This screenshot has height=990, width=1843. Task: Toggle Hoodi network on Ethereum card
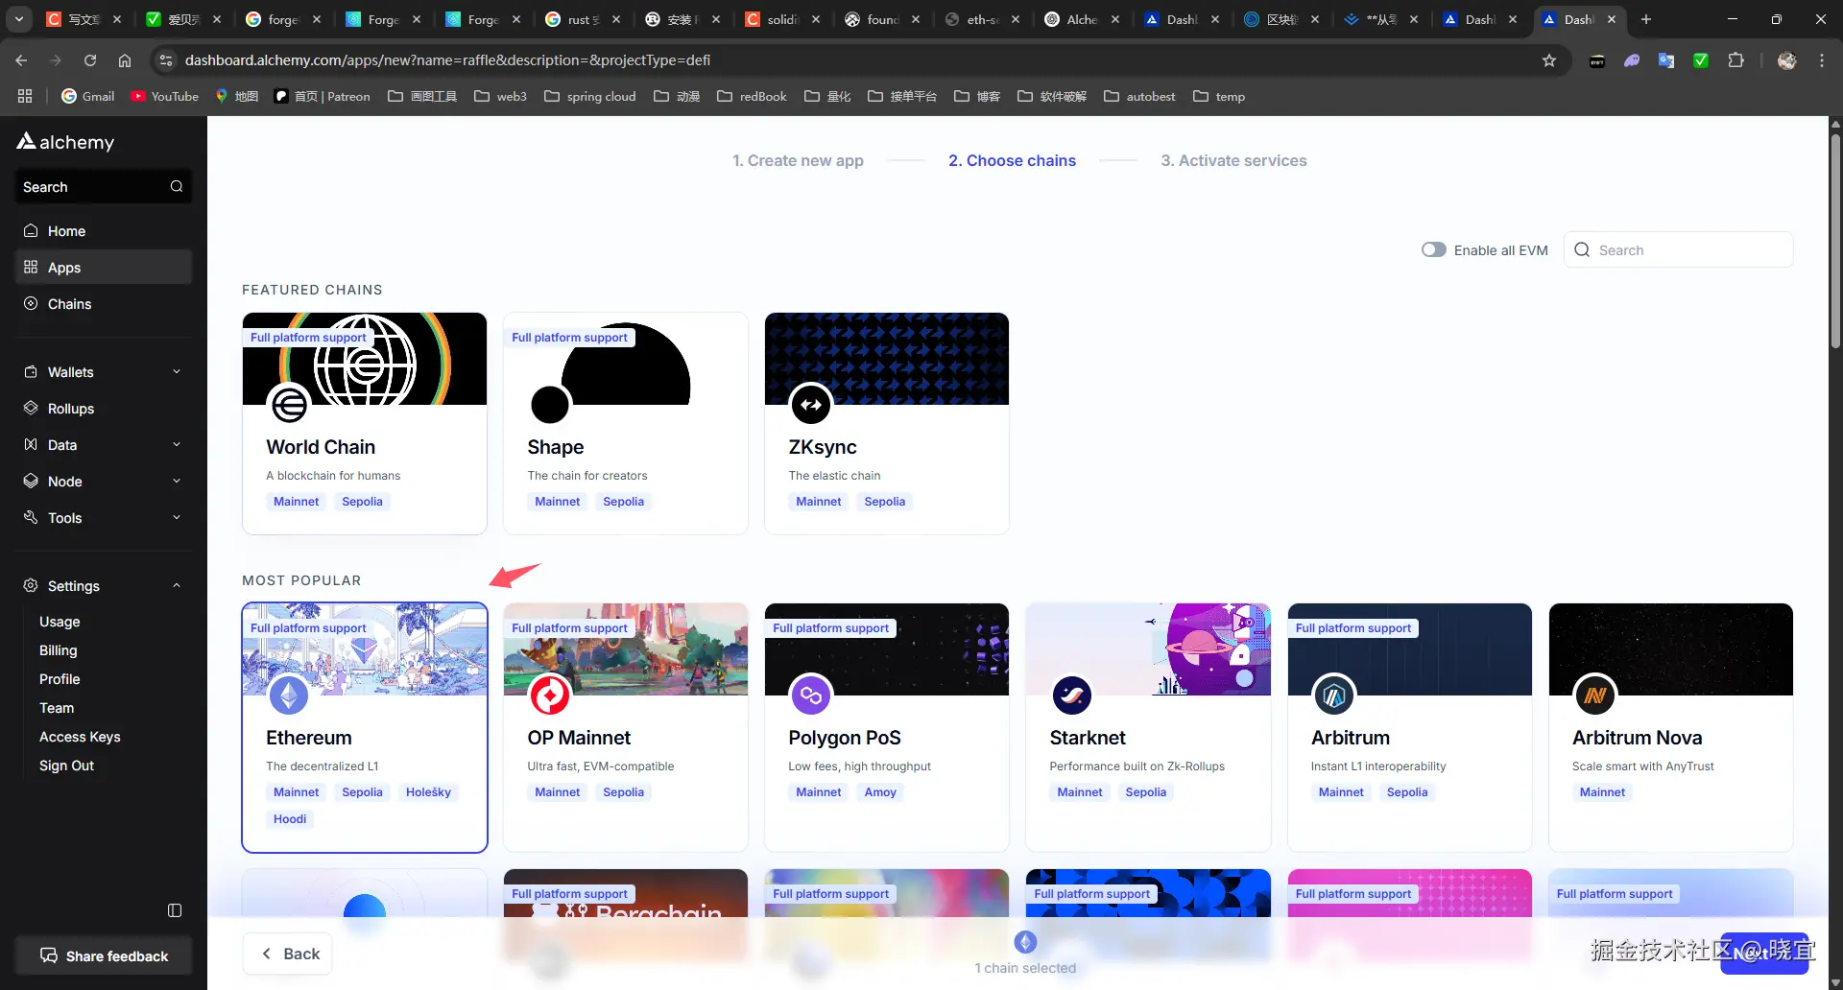[x=290, y=819]
